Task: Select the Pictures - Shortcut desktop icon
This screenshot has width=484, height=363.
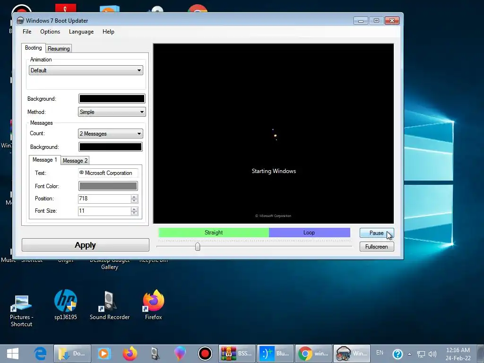Action: click(x=21, y=310)
